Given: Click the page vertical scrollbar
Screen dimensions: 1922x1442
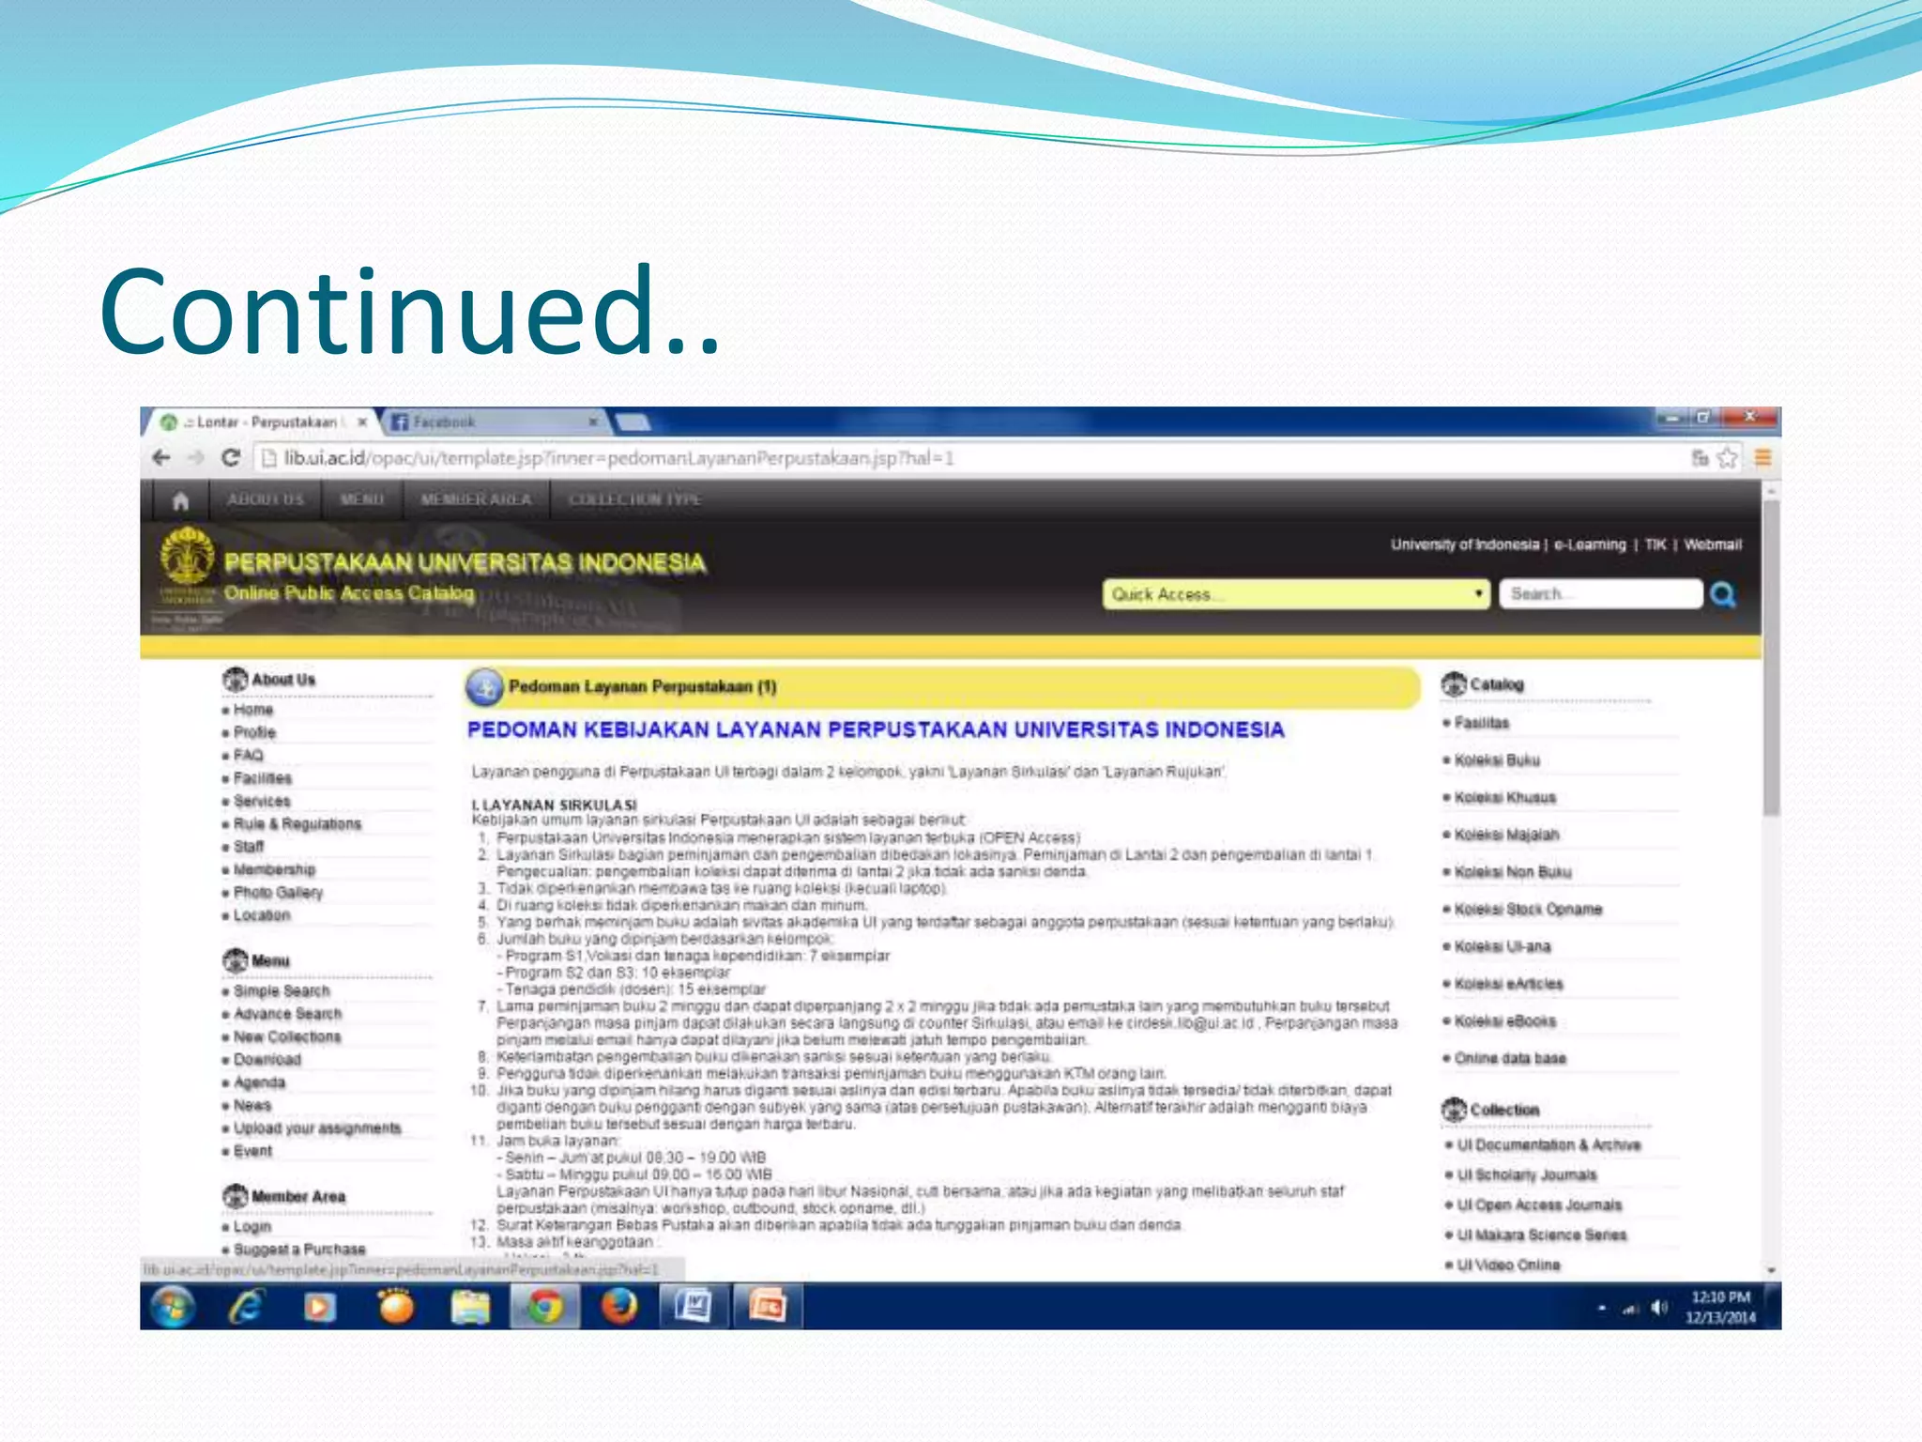Looking at the screenshot, I should (1771, 657).
